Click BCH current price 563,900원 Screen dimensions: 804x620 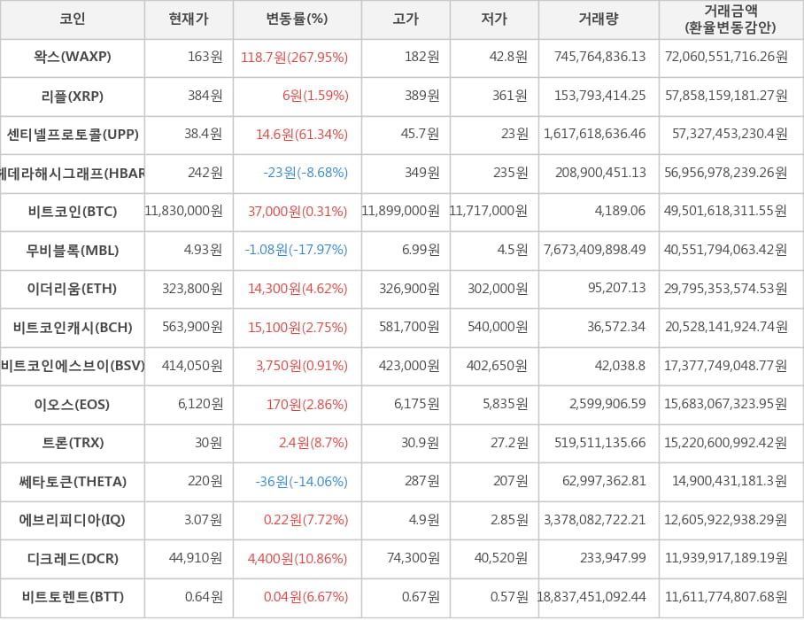point(192,327)
